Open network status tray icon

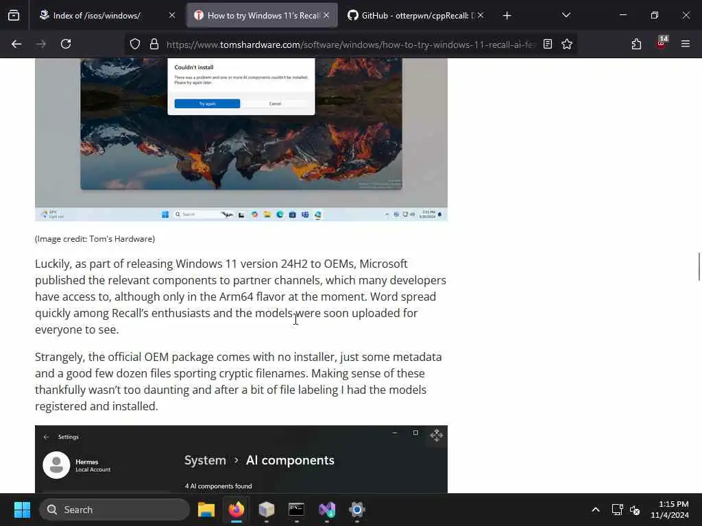tap(618, 510)
